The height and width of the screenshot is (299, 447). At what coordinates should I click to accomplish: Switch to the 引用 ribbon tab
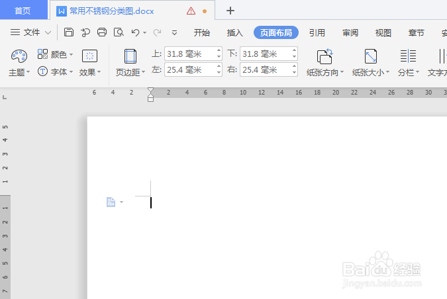click(x=317, y=33)
